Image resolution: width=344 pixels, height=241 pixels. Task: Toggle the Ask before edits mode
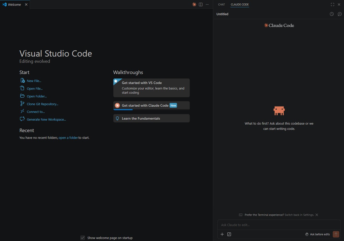click(317, 234)
